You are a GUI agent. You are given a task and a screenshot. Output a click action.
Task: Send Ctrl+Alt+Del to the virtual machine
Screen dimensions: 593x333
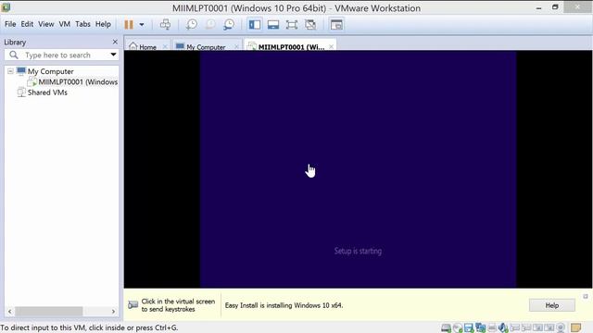[x=165, y=25]
